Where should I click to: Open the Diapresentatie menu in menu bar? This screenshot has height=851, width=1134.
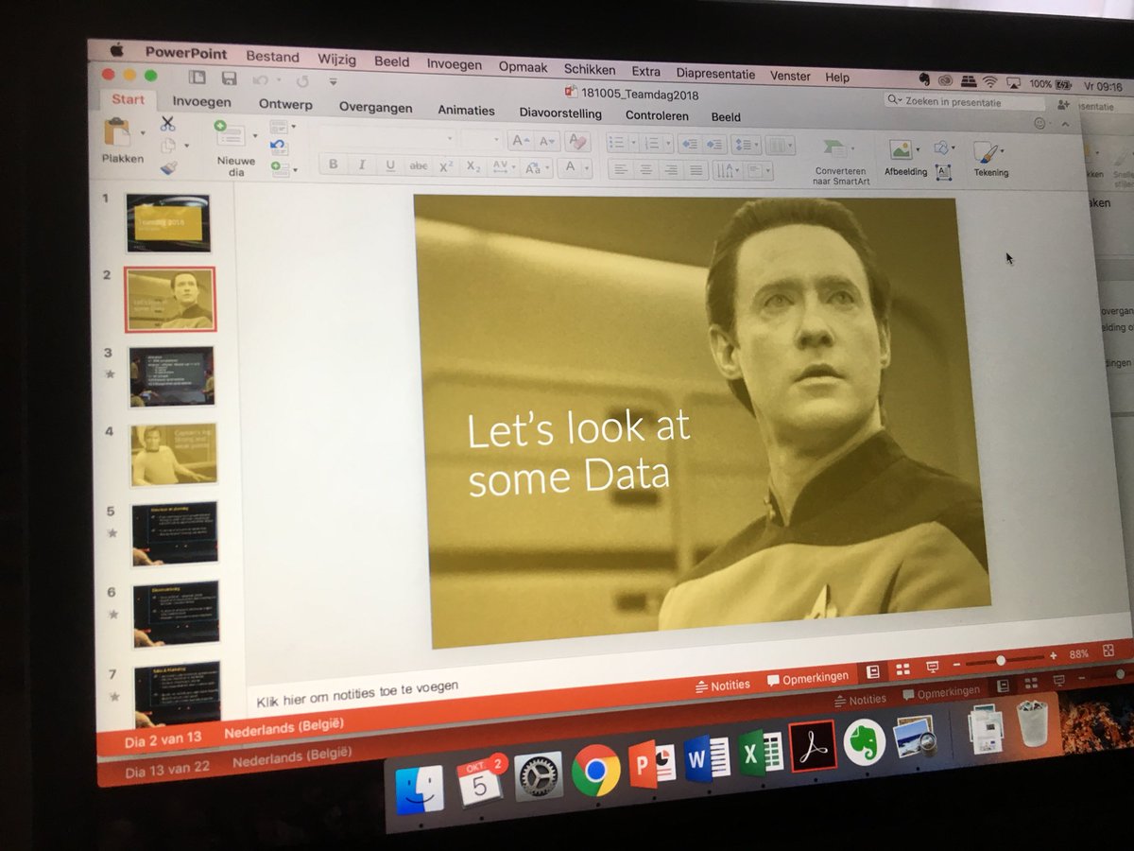tap(715, 74)
